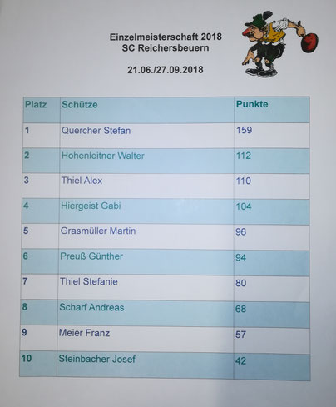Image resolution: width=336 pixels, height=407 pixels.
Task: Click the curling player cartoon image
Action: coord(279,44)
